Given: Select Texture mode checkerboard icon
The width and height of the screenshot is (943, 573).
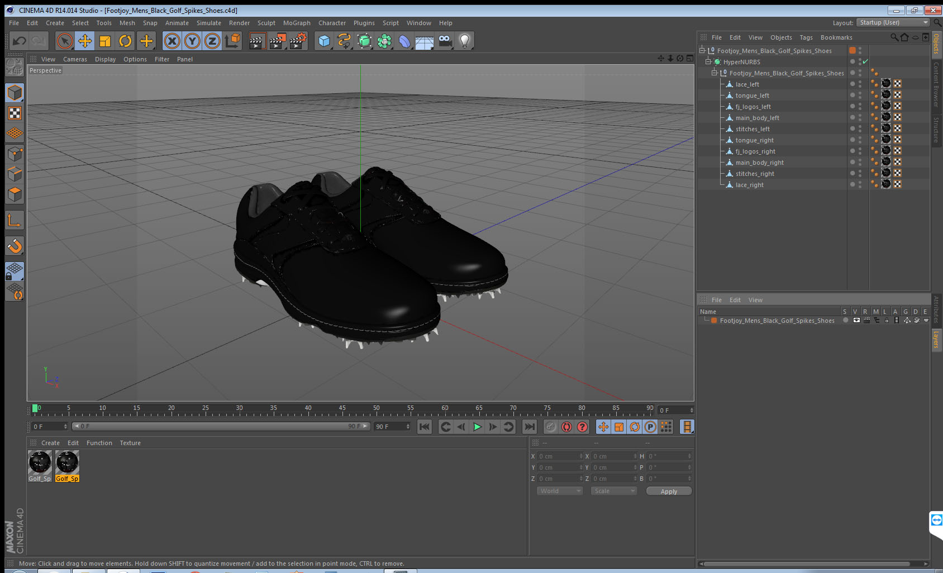Looking at the screenshot, I should [15, 113].
